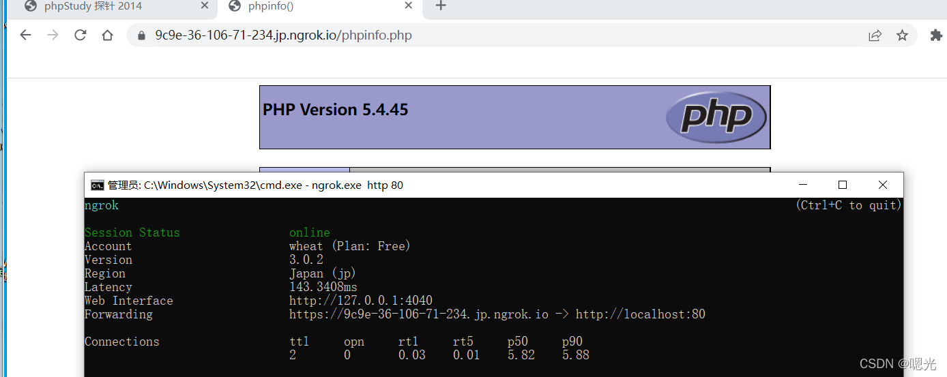Click the address bar URL
Screen dimensions: 947x377
(x=283, y=35)
